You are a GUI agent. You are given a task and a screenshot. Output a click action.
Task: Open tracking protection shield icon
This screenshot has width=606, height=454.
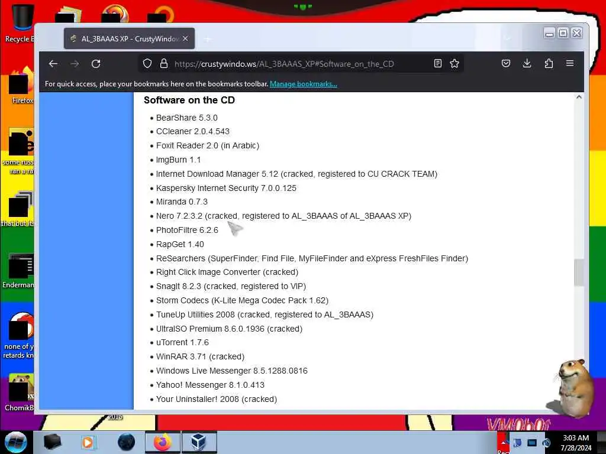pos(147,64)
